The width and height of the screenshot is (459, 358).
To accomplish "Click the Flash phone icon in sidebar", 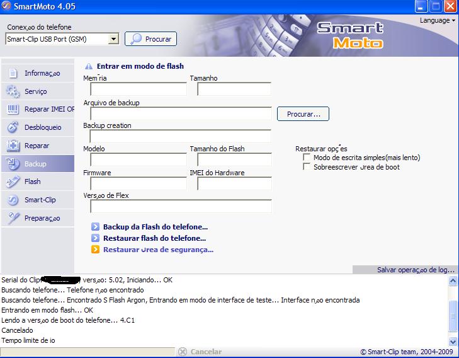I will click(x=13, y=182).
